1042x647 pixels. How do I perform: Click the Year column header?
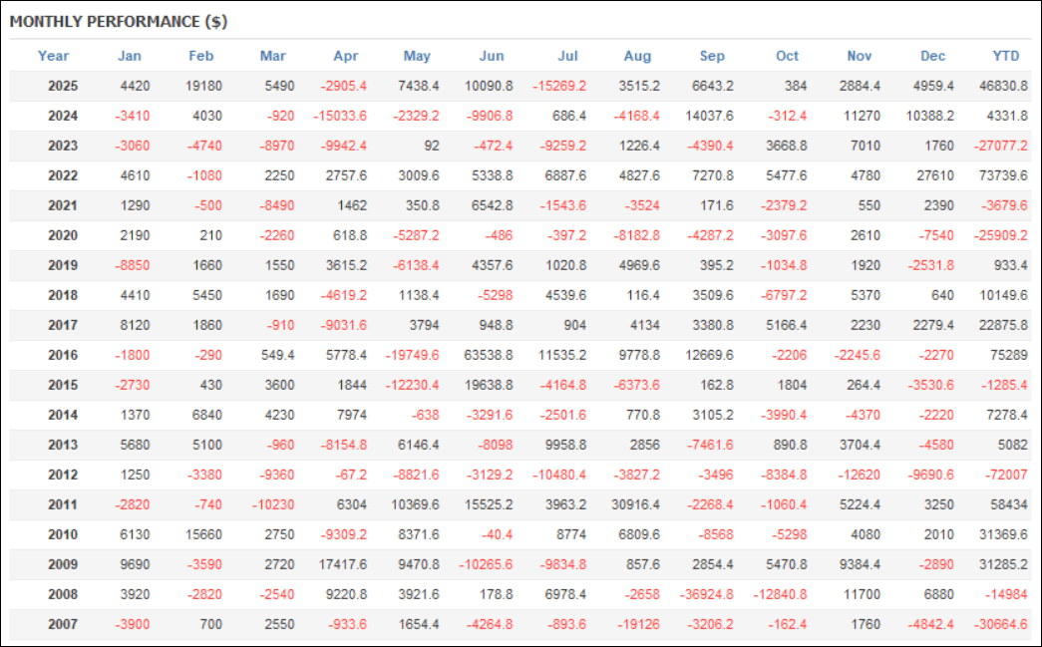(x=54, y=56)
